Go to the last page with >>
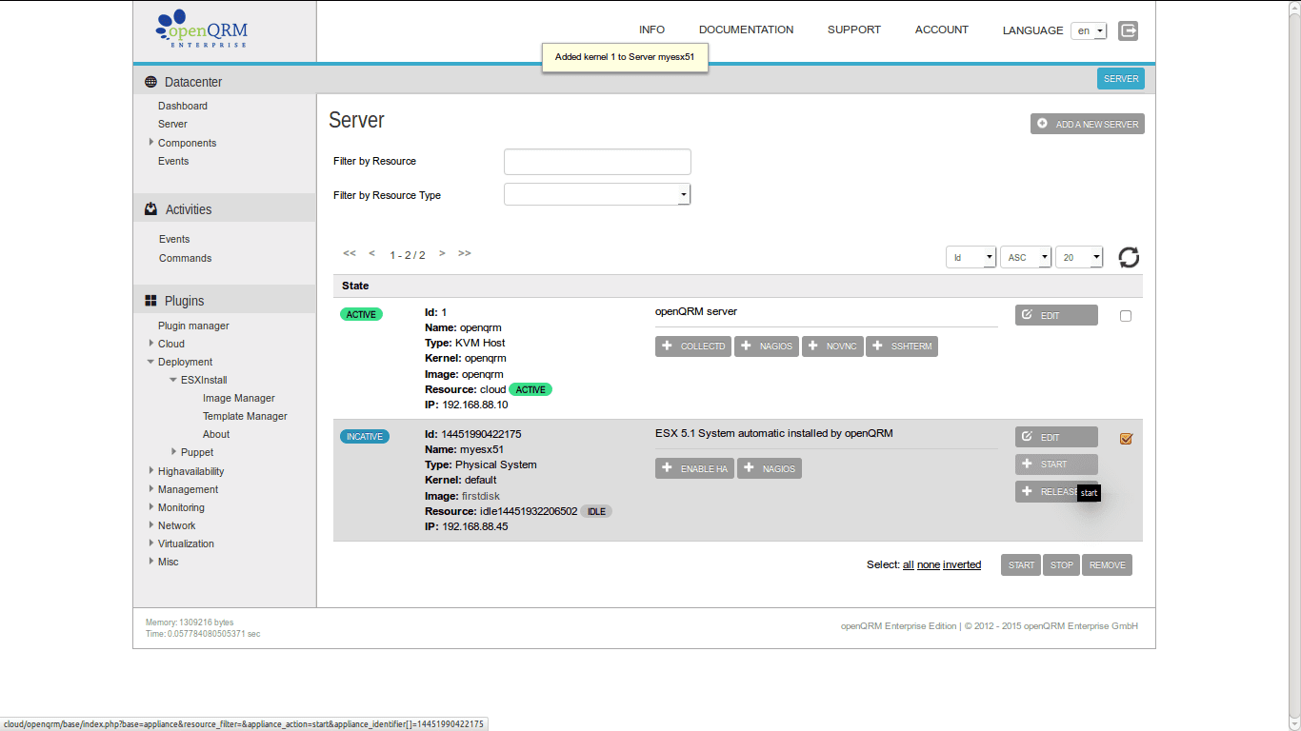The height and width of the screenshot is (731, 1301). pos(465,253)
